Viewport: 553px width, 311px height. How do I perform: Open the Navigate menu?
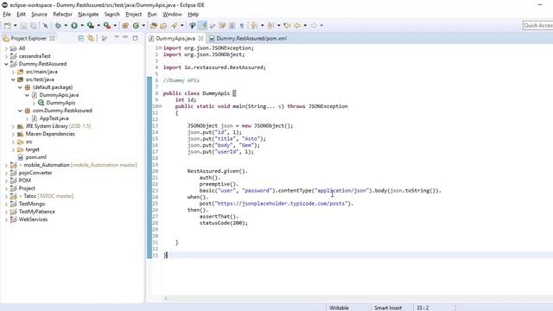click(88, 15)
